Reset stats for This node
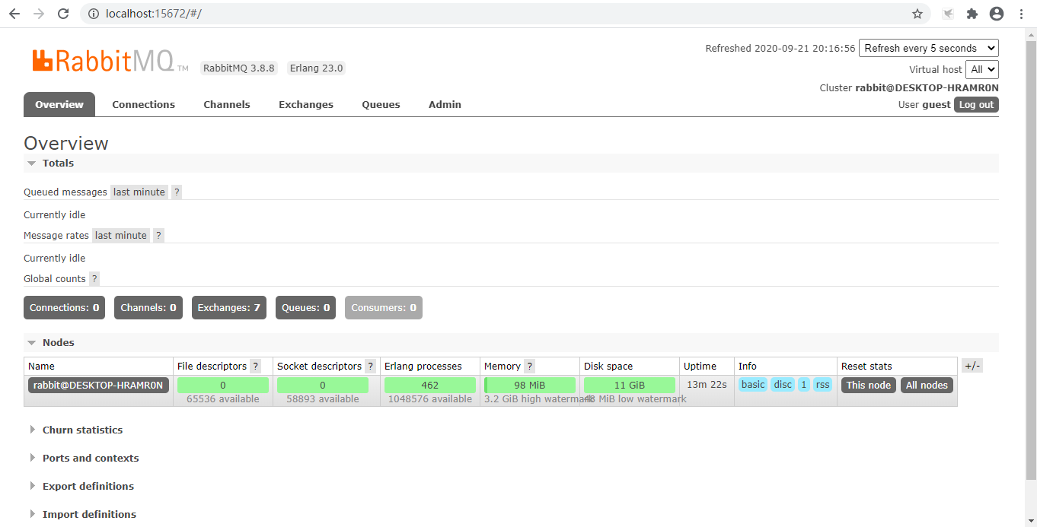 pos(869,386)
